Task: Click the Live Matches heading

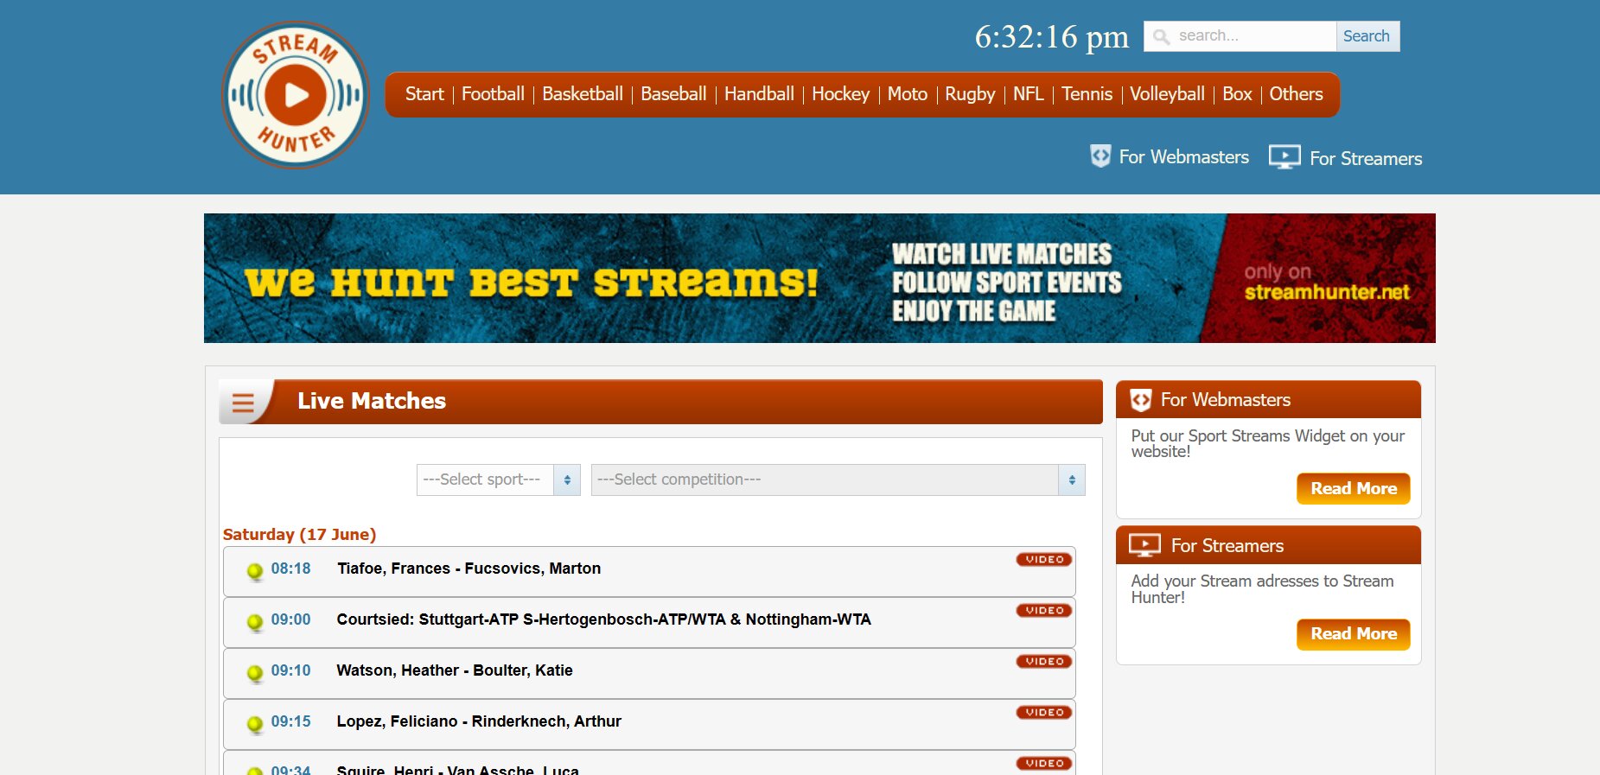Action: point(372,401)
